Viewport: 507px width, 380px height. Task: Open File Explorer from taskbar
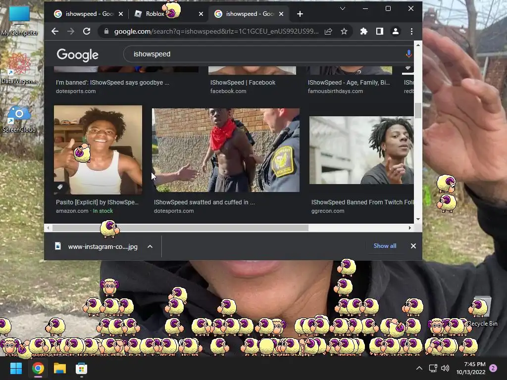tap(60, 368)
